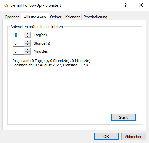Go to the Kalender tab
Image resolution: width=149 pixels, height=143 pixels.
point(72,17)
